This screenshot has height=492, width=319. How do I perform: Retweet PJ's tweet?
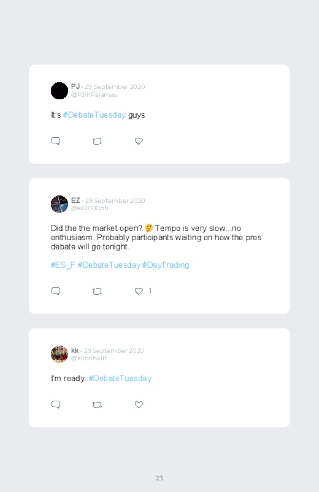click(x=97, y=142)
